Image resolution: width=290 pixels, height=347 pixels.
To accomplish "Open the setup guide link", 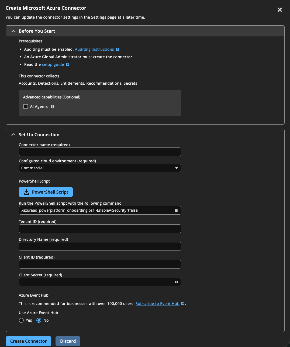I will tap(53, 64).
